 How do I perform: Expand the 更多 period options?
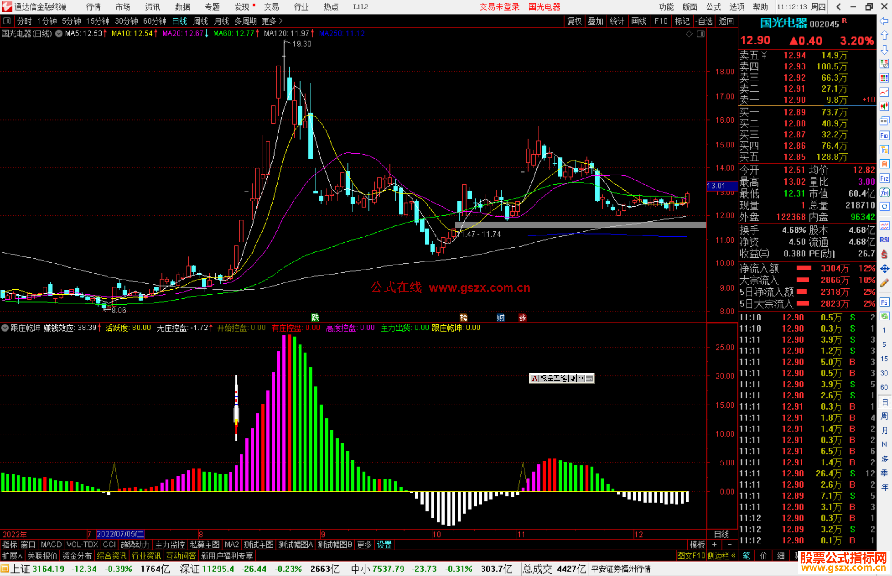(272, 21)
